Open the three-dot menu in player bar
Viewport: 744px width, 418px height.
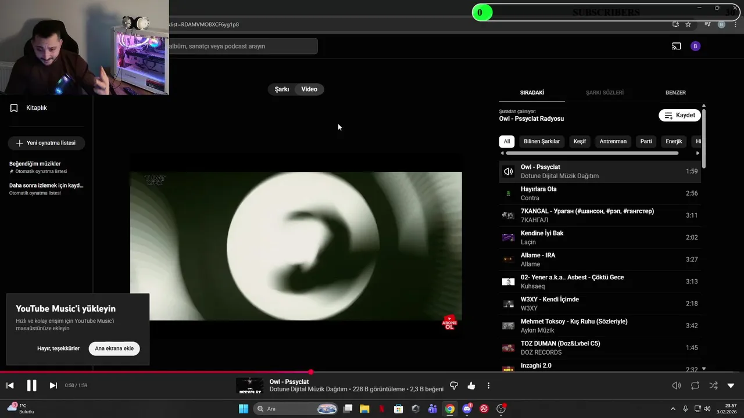pyautogui.click(x=488, y=385)
